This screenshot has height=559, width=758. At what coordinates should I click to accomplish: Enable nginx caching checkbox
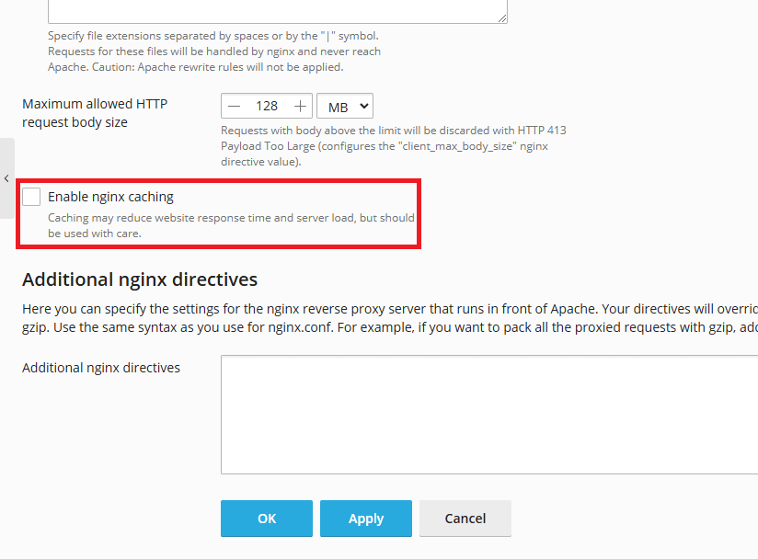click(x=31, y=197)
